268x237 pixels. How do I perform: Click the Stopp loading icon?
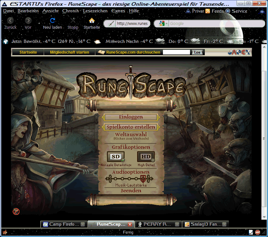(73, 20)
